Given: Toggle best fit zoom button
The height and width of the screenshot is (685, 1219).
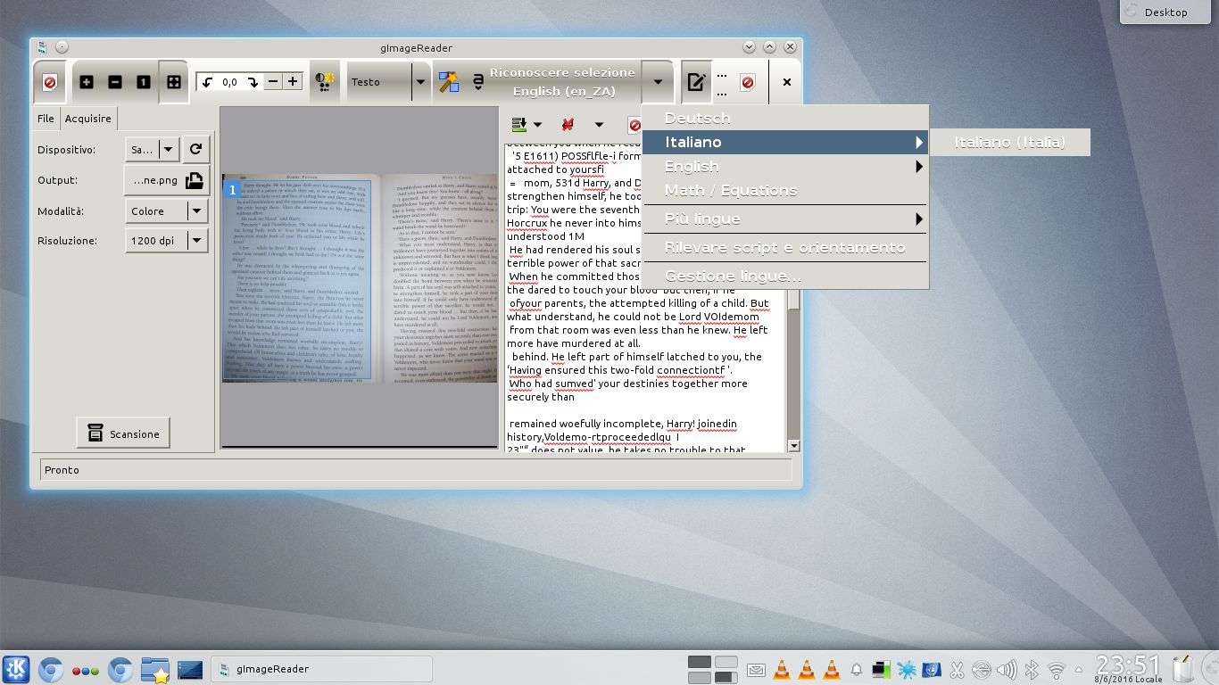Looking at the screenshot, I should [173, 82].
